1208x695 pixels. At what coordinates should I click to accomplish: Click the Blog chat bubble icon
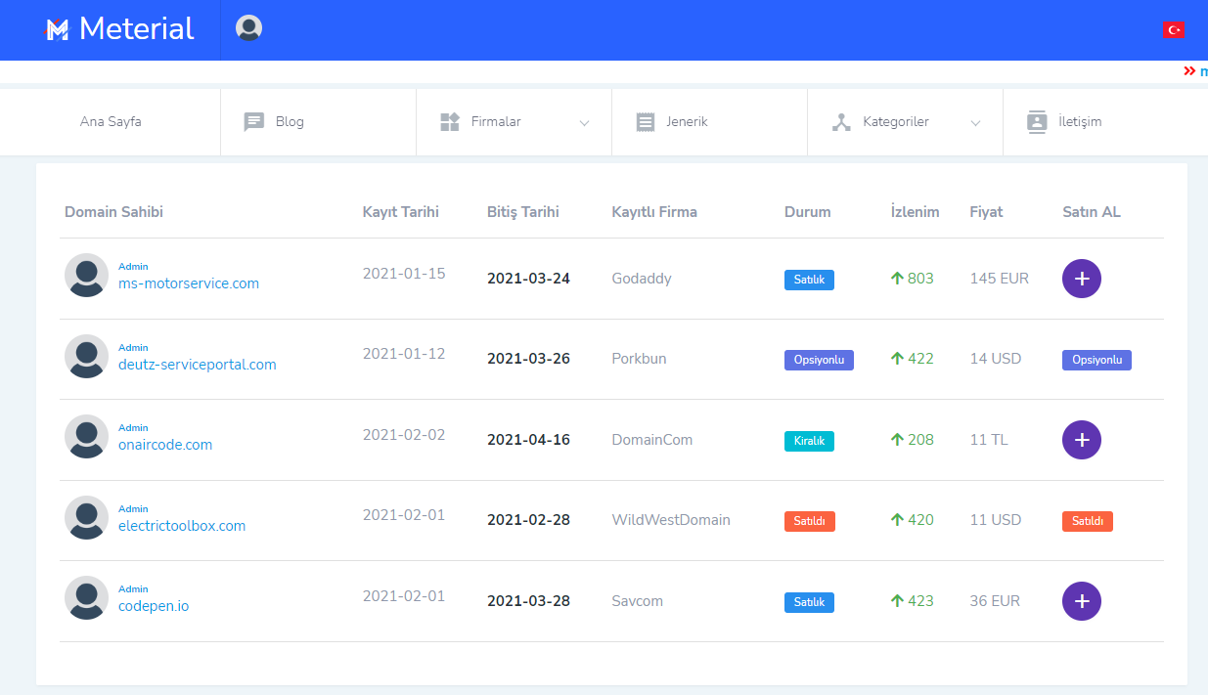pos(254,122)
